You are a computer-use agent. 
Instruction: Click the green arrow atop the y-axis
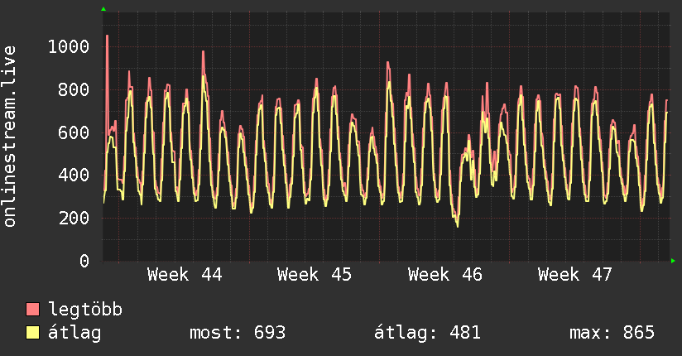click(x=103, y=9)
